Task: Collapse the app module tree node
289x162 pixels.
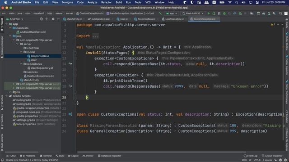Action: pos(7,24)
